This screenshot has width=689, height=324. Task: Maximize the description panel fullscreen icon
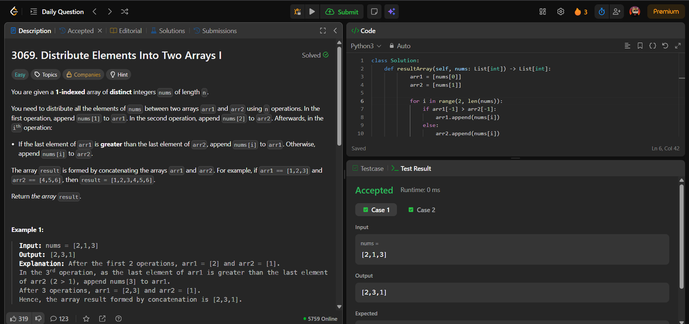click(x=323, y=30)
